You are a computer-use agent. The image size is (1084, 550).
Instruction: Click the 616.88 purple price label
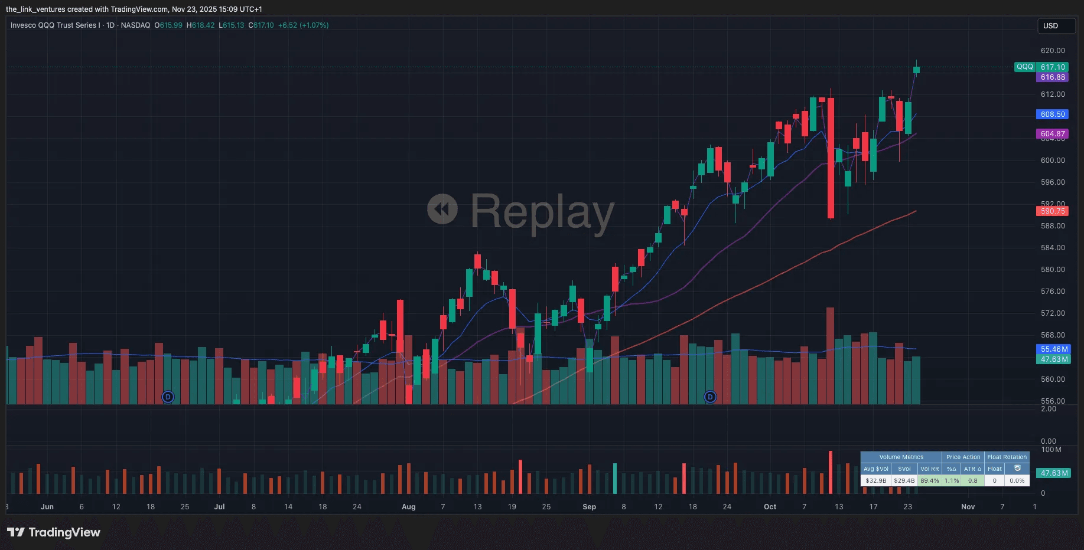pyautogui.click(x=1053, y=77)
